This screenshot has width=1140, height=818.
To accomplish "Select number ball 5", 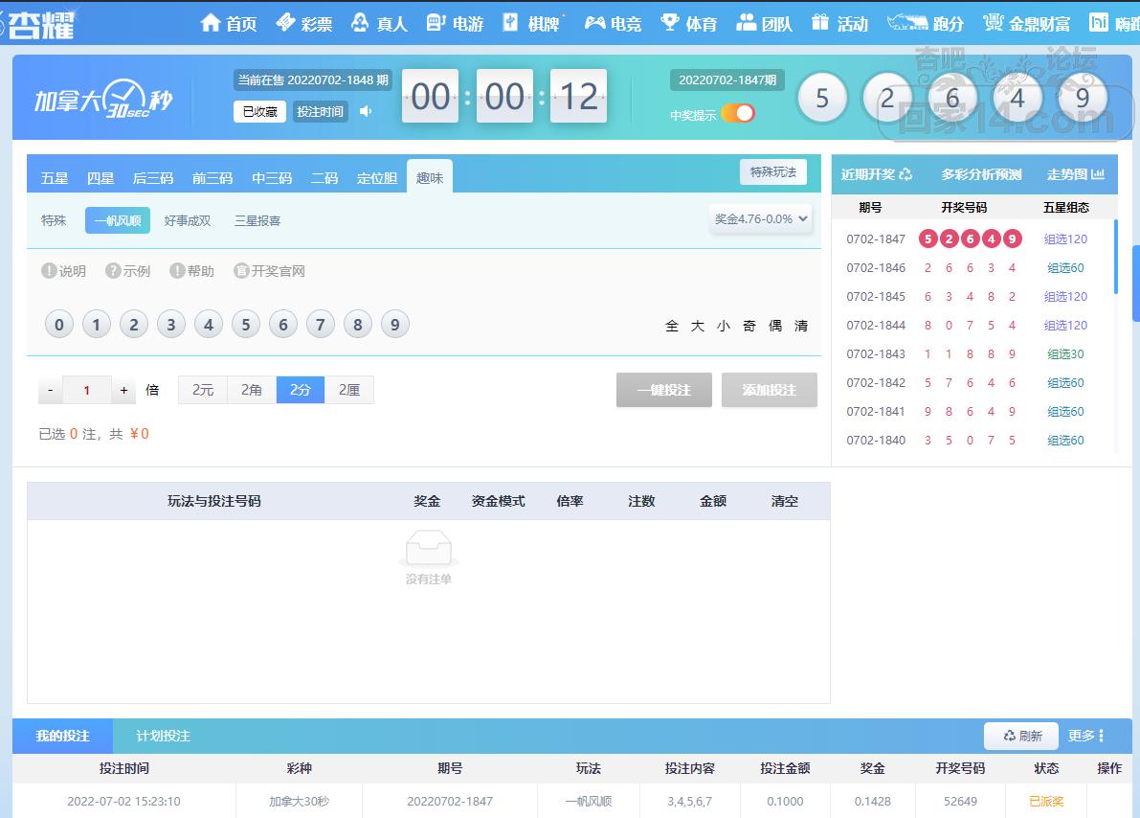I will click(245, 325).
